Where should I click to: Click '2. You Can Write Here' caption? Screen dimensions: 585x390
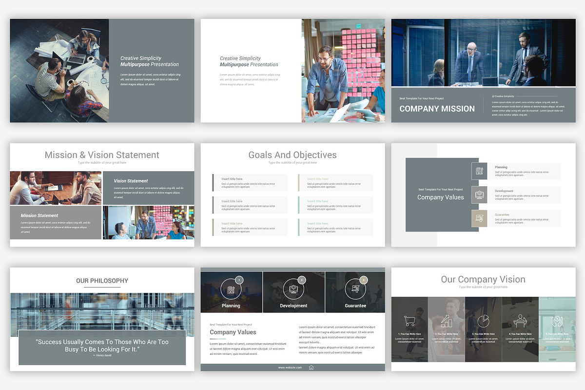(x=447, y=334)
